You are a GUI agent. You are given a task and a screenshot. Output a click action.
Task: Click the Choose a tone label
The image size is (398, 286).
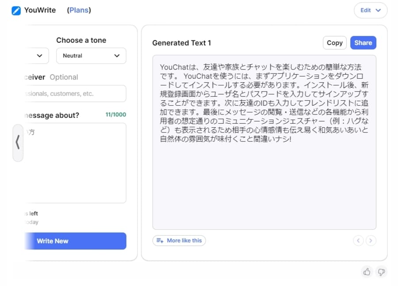(x=81, y=40)
